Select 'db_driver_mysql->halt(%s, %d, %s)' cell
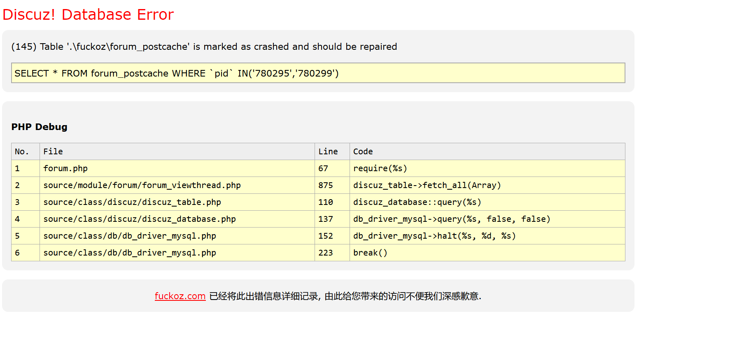This screenshot has width=744, height=351. coord(487,236)
